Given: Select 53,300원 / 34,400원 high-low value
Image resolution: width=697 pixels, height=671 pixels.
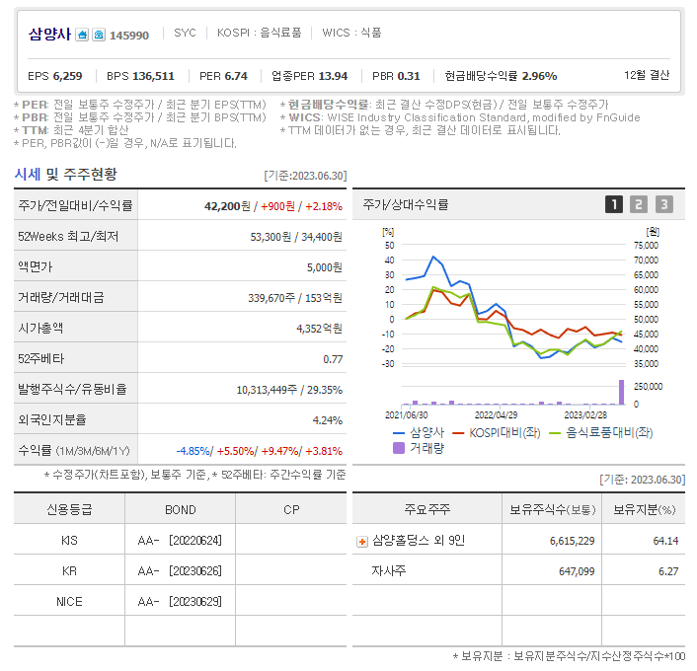Looking at the screenshot, I should tap(296, 237).
